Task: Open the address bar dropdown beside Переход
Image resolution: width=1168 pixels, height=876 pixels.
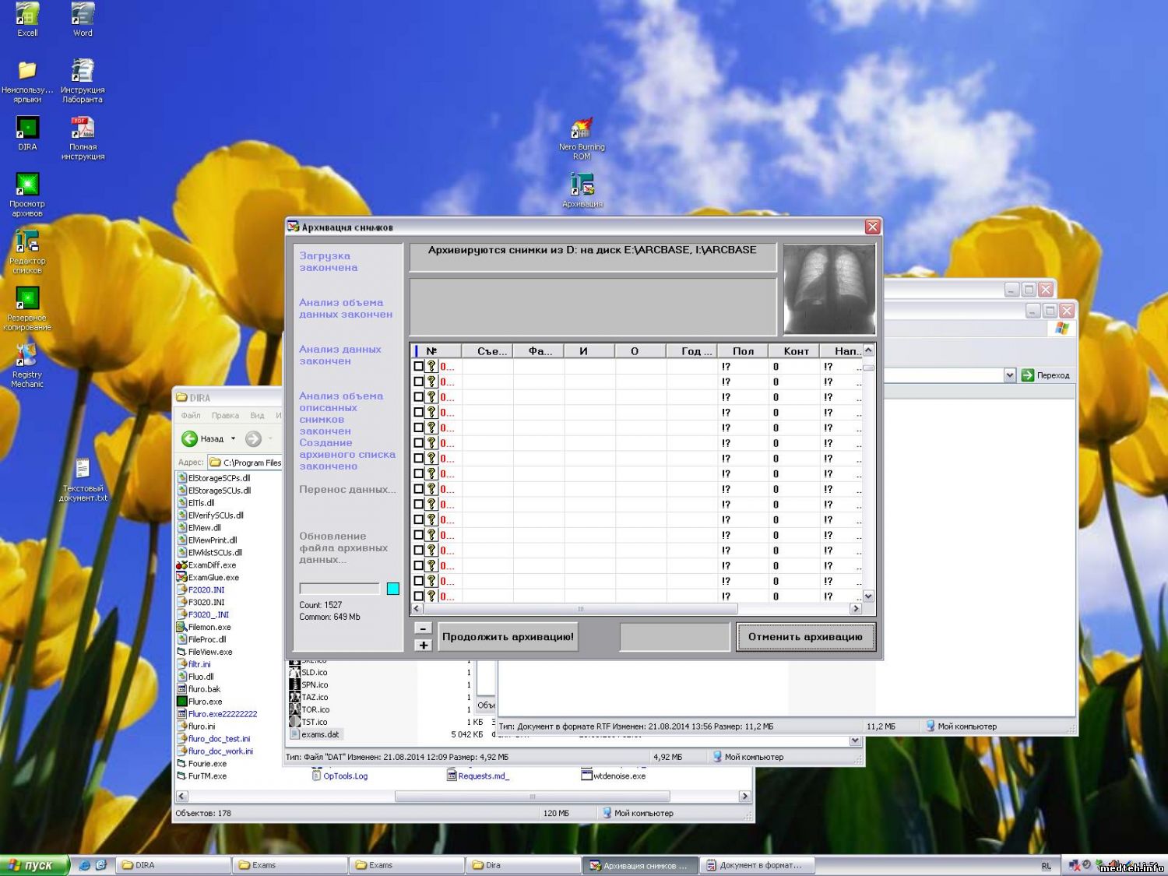Action: point(1010,375)
